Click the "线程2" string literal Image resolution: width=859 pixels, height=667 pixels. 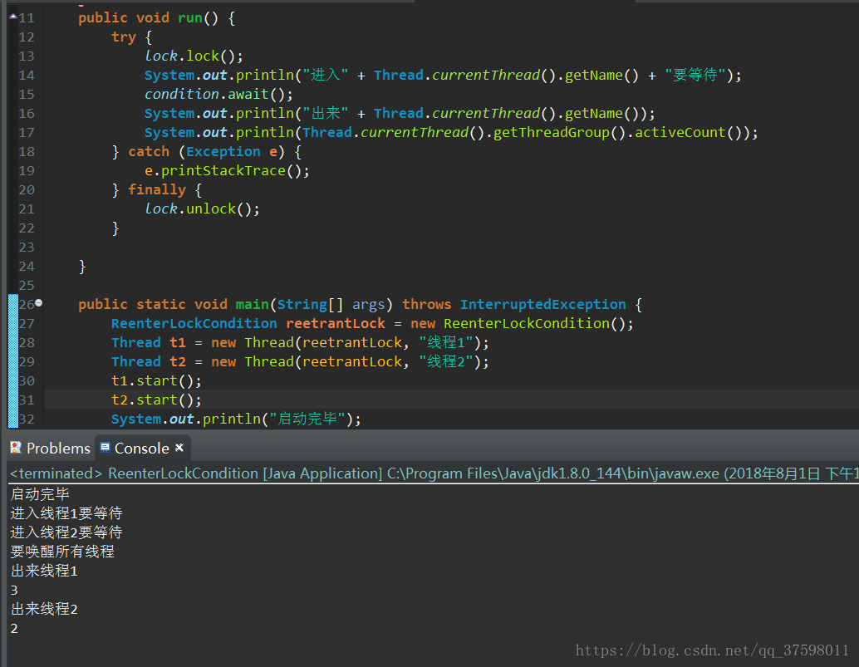(x=446, y=362)
